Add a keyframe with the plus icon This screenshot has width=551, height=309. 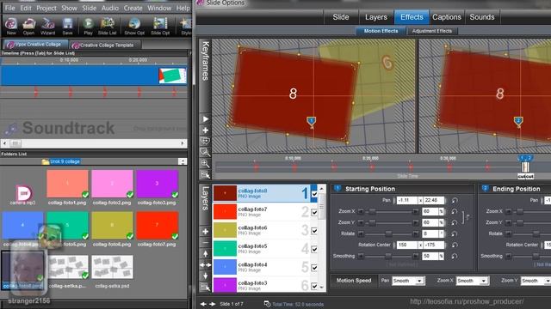(205, 130)
